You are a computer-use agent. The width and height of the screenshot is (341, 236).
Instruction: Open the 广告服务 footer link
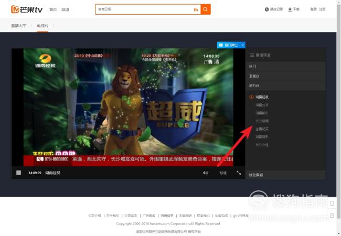pos(149,216)
